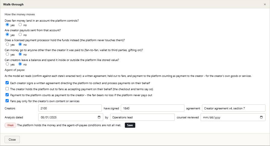The image size is (270, 146).
Task: Click the Analysis dated field 08/01/2025
Action: [x=71, y=117]
